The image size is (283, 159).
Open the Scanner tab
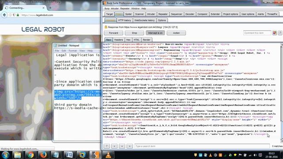click(139, 14)
